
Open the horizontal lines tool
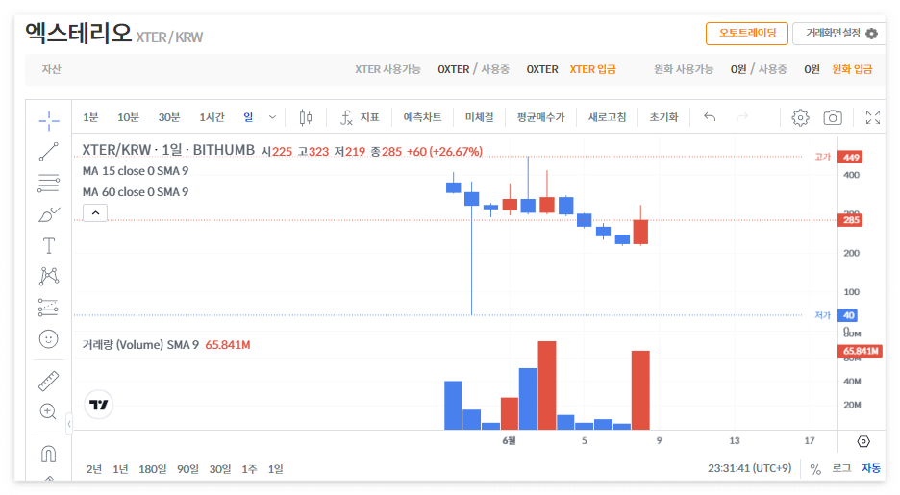pyautogui.click(x=49, y=183)
